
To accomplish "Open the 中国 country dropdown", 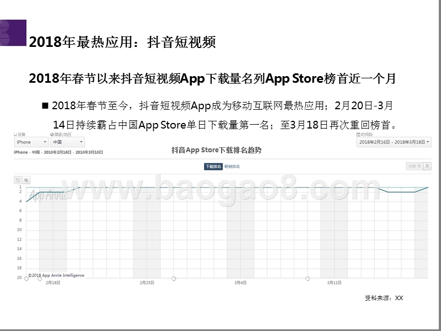I will coord(67,142).
